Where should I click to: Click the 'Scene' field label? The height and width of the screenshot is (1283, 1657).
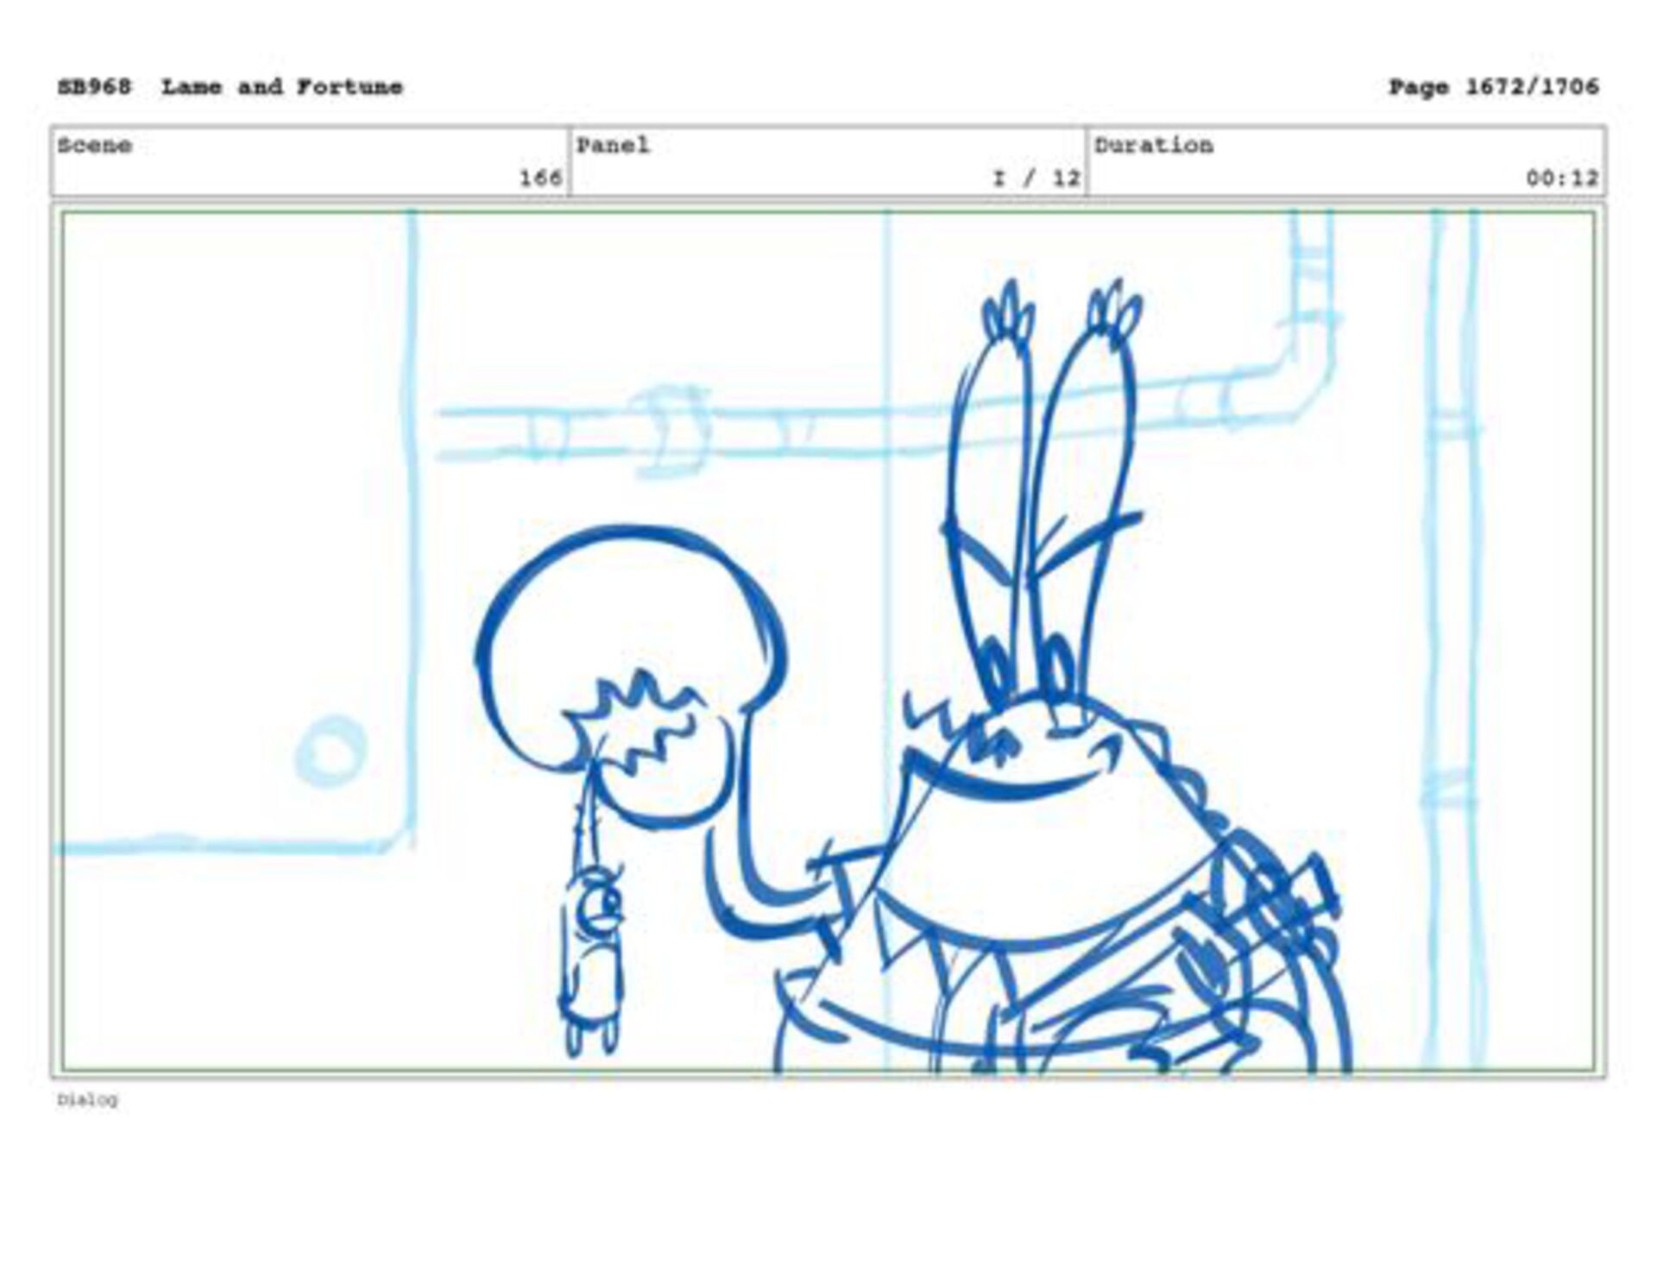tap(95, 145)
